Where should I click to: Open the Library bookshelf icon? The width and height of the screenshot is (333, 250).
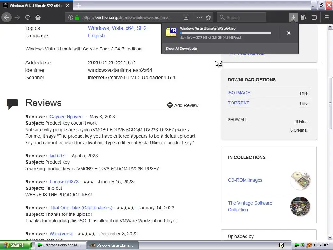(x=304, y=18)
